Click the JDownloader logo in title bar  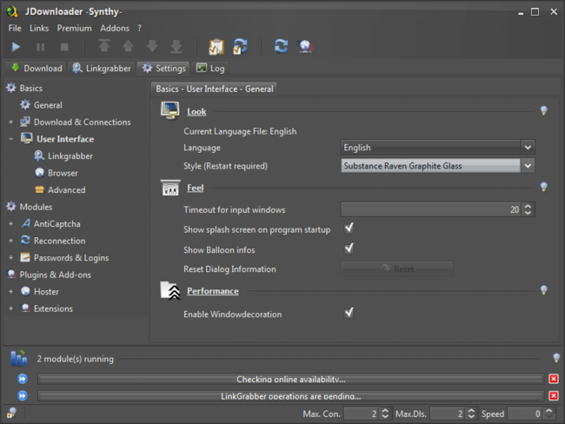12,11
